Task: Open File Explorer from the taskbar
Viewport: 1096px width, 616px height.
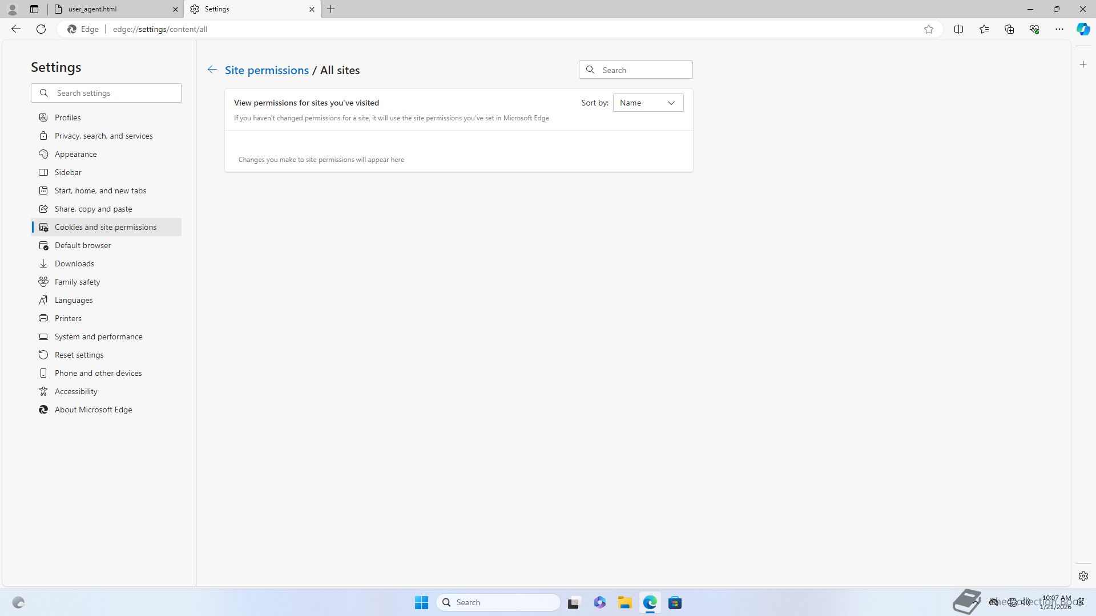Action: click(624, 602)
